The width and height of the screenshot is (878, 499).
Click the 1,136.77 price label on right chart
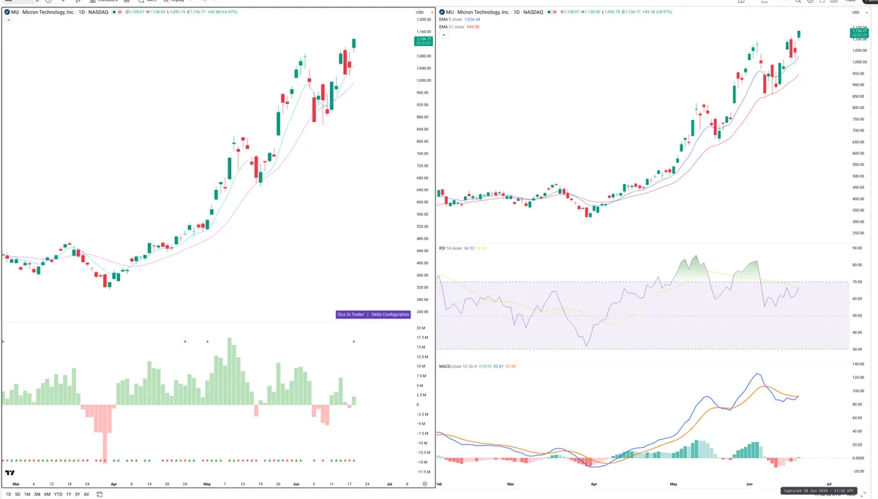tap(860, 32)
